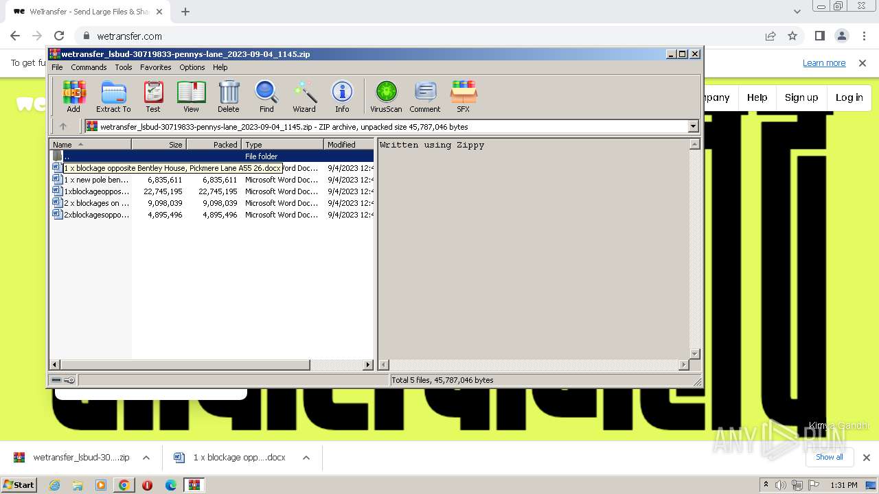
Task: Click the drive/key status bar icon
Action: [x=63, y=380]
